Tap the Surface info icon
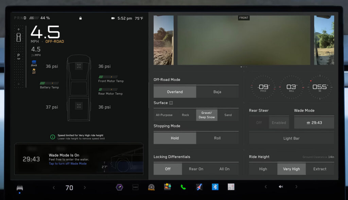This screenshot has height=200, width=348. click(171, 103)
